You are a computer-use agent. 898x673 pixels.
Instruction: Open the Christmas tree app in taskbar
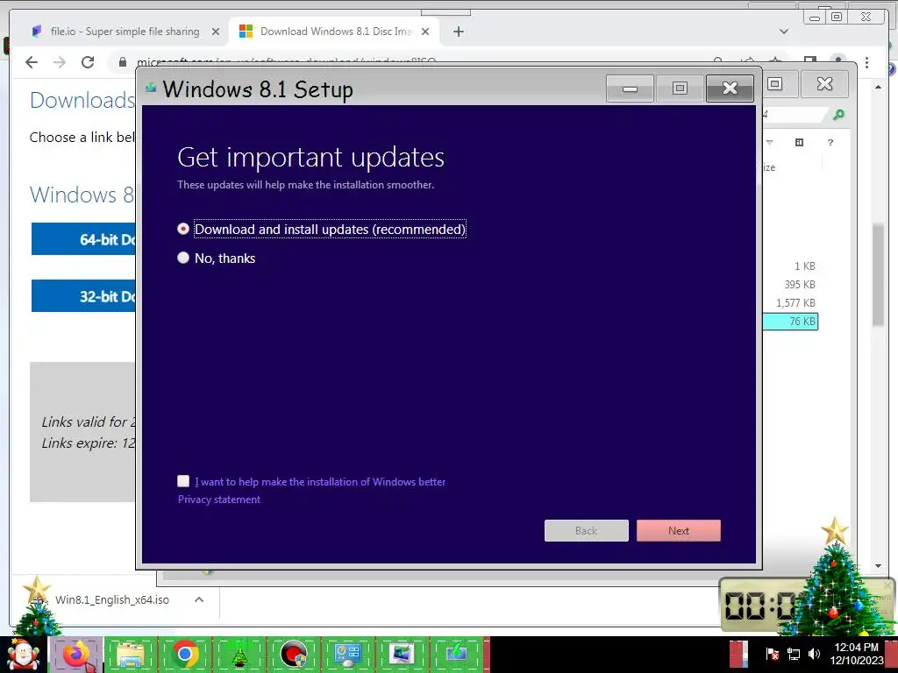[x=239, y=655]
